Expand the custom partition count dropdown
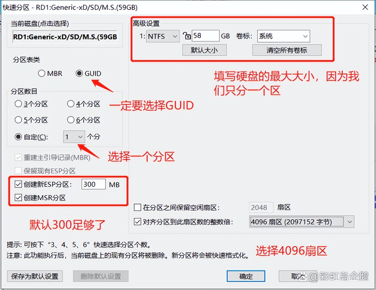Viewport: 376px width, 290px height. [80, 137]
